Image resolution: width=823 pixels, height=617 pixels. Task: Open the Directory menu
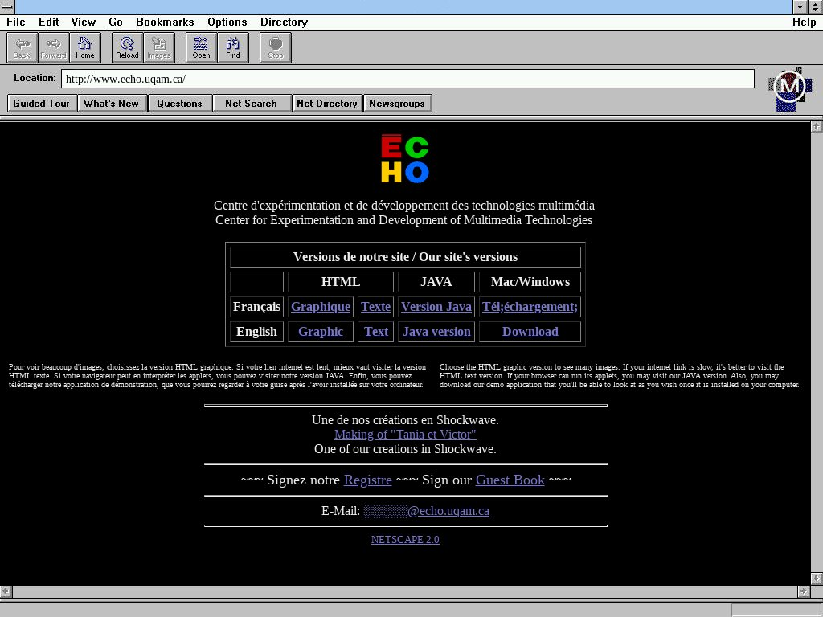click(284, 22)
